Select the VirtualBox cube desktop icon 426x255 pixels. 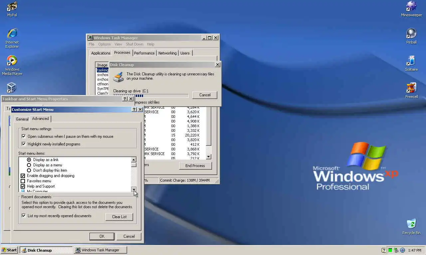(12, 88)
